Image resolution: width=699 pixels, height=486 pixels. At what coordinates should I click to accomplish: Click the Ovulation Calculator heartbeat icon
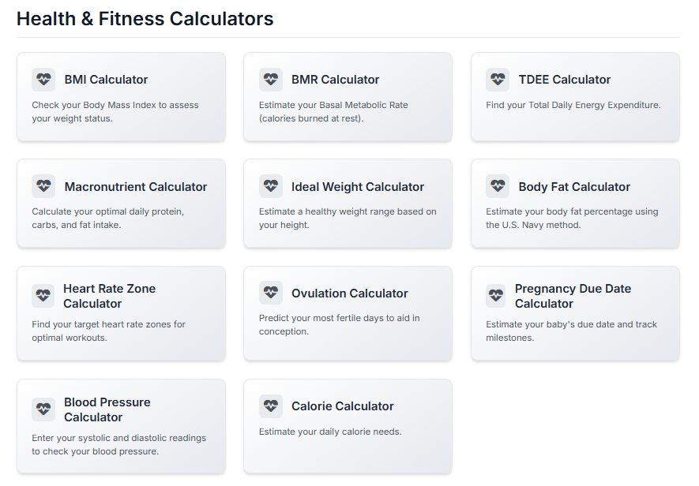pyautogui.click(x=271, y=293)
